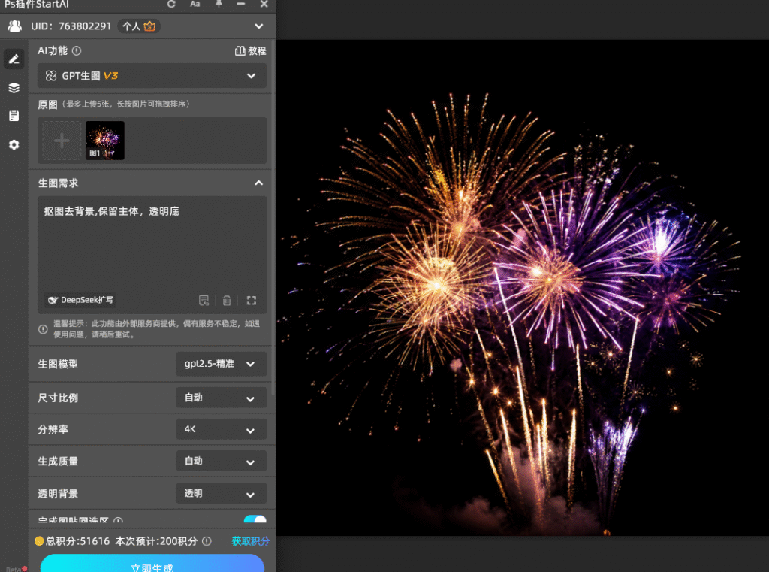Expand the account dropdown chevron by UID

259,26
